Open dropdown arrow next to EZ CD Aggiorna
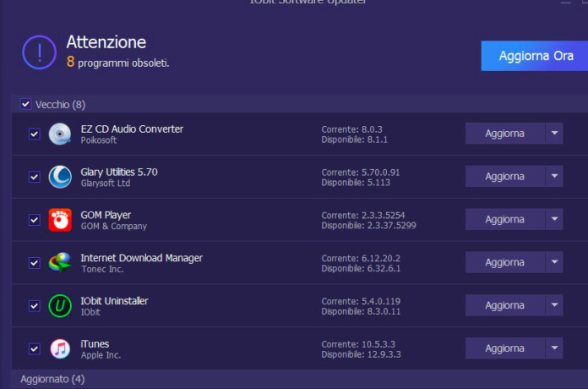This screenshot has height=389, width=588. point(554,134)
